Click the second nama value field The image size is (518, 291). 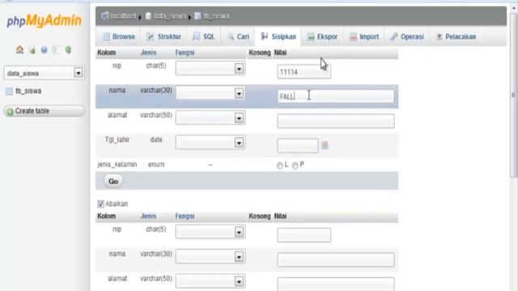click(x=336, y=260)
